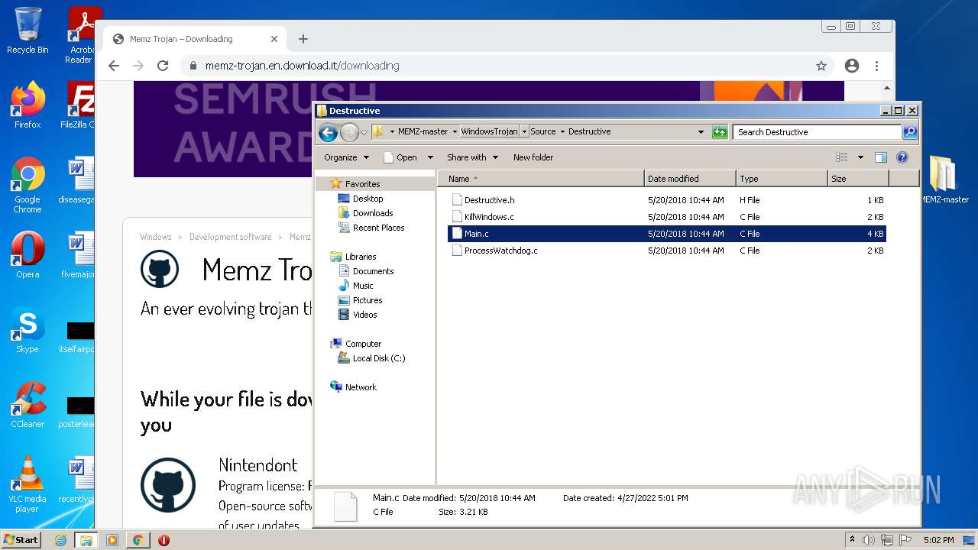Click Windows Explorer taskbar icon

tap(86, 540)
